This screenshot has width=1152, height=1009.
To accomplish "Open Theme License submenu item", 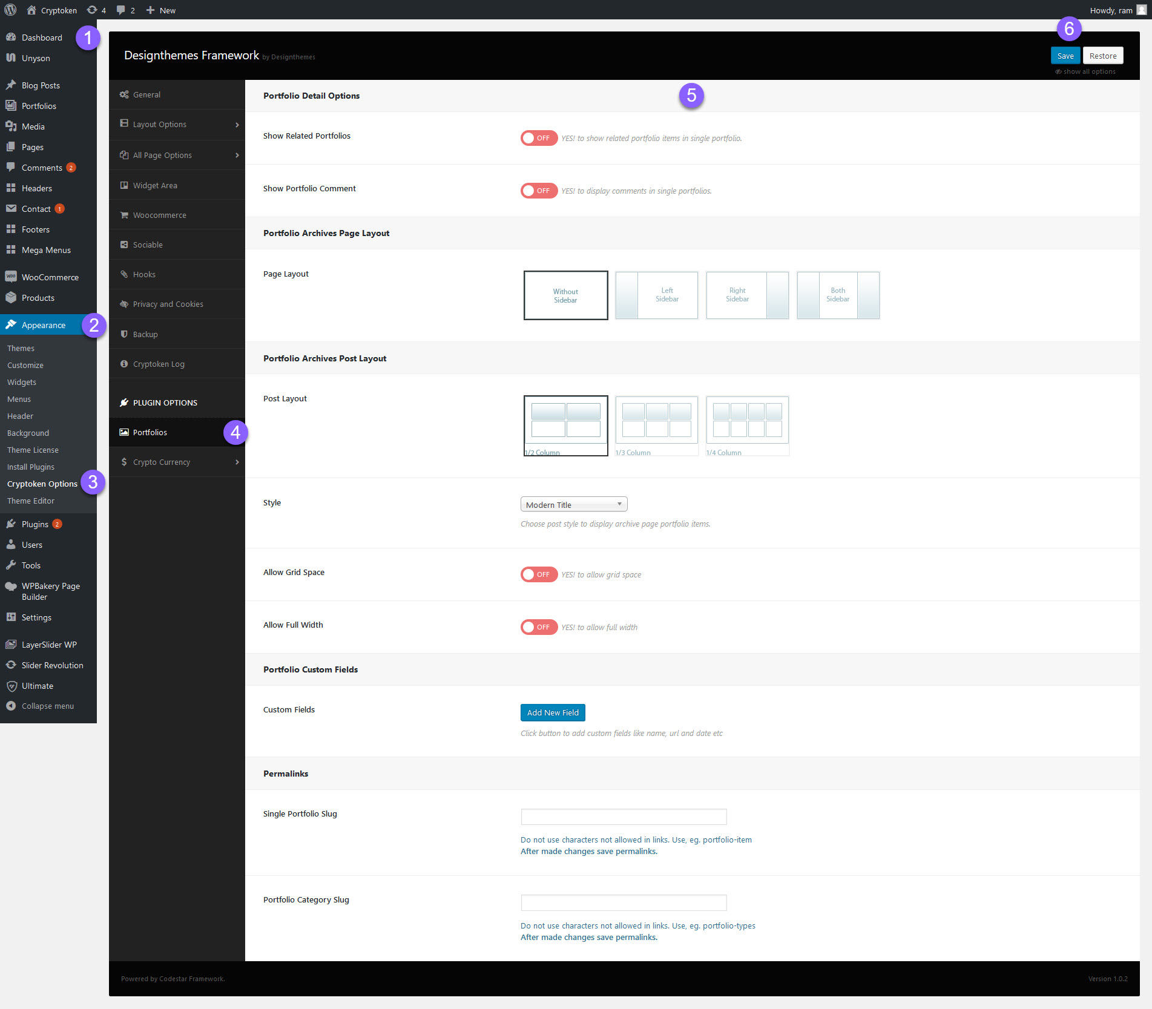I will click(x=33, y=450).
